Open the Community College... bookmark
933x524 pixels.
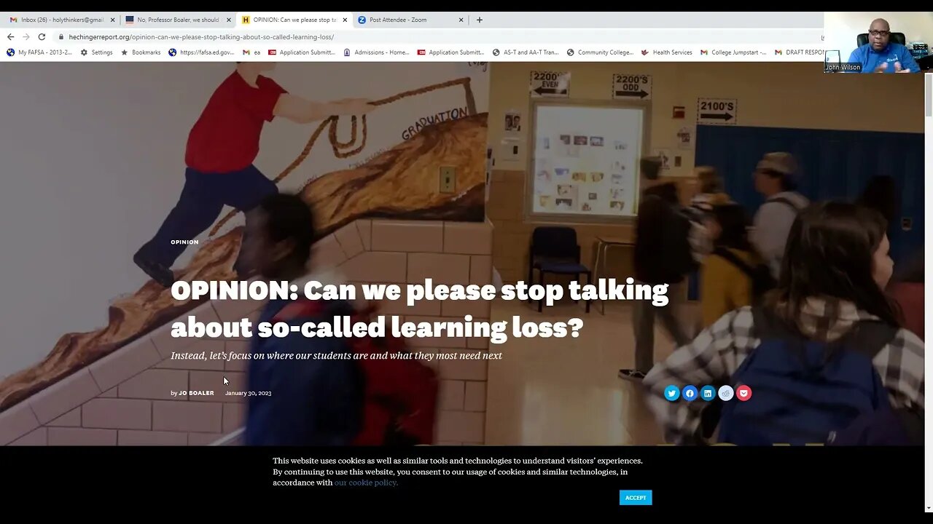[600, 52]
